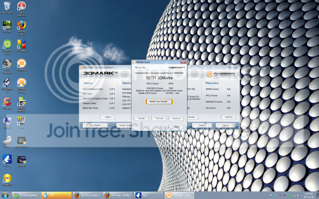Select the PowerISO desktop icon
This screenshot has height=199, width=319.
click(7, 178)
